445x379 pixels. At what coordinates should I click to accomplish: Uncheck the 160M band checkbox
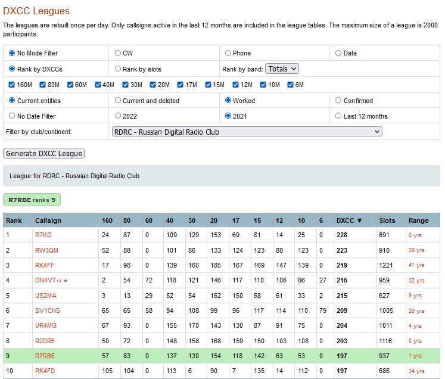[x=12, y=85]
